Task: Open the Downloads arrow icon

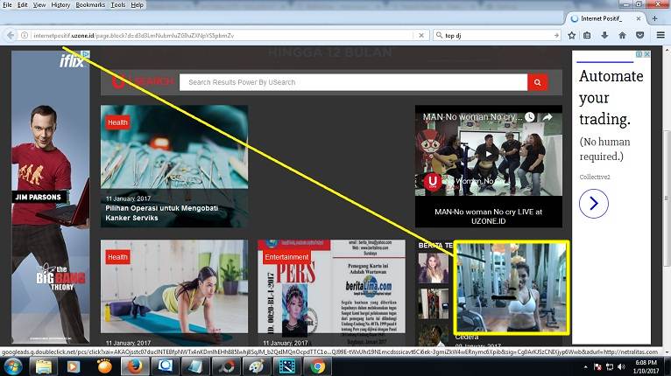Action: click(x=604, y=36)
